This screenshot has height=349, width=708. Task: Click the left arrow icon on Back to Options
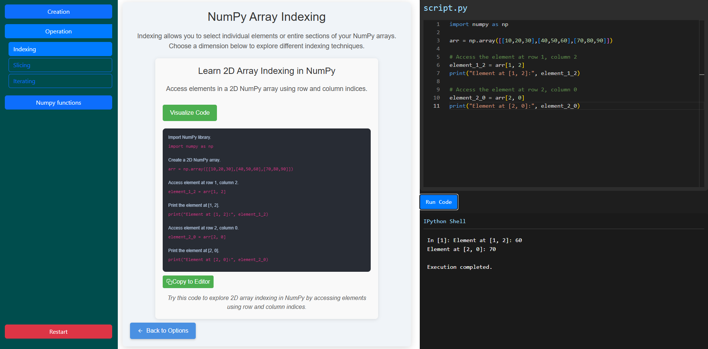click(140, 331)
